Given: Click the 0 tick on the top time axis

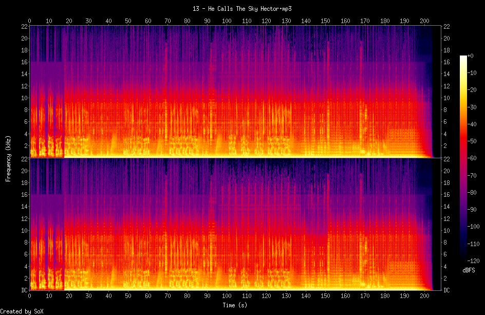Looking at the screenshot, I should [29, 21].
